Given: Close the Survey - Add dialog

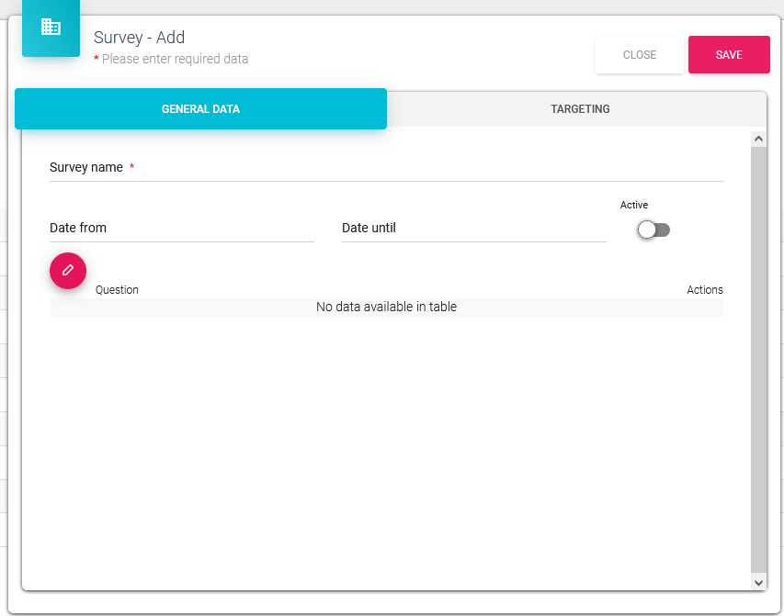Looking at the screenshot, I should point(639,55).
